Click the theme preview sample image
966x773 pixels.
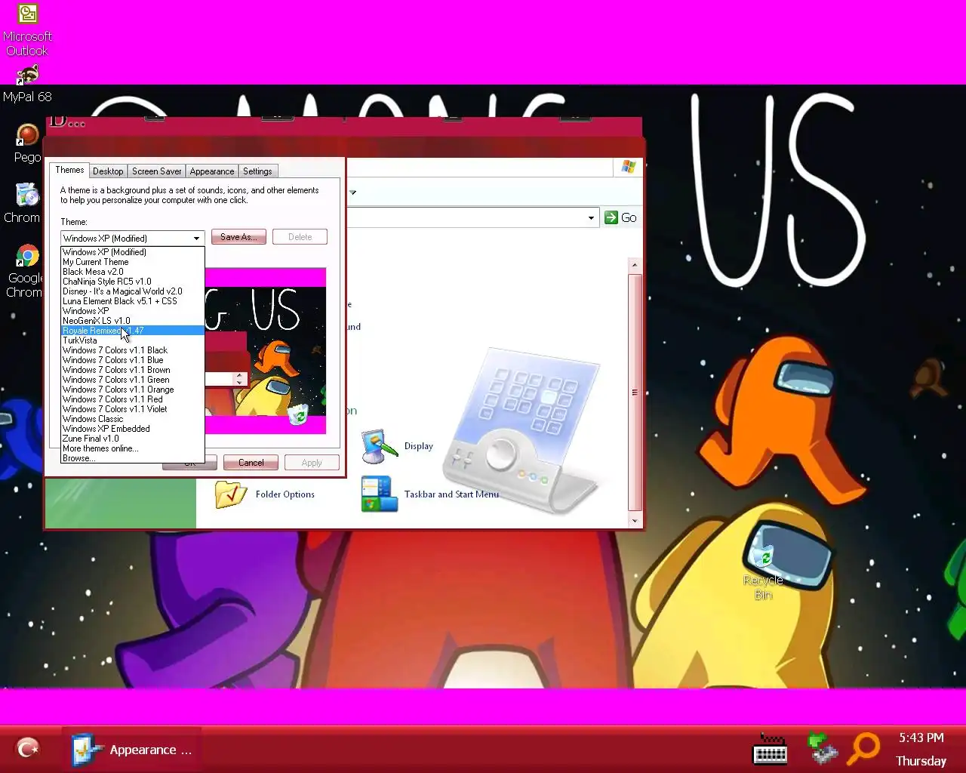(x=266, y=350)
